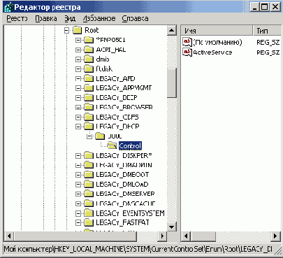283x258 pixels.
Task: Click the tree pane scroll-down arrow
Action: coord(172,227)
